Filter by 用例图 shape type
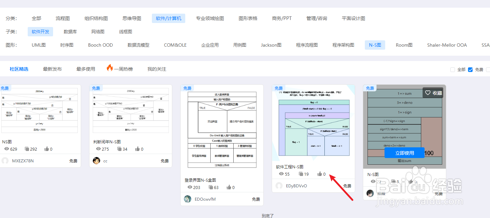The height and width of the screenshot is (218, 490). (x=240, y=45)
